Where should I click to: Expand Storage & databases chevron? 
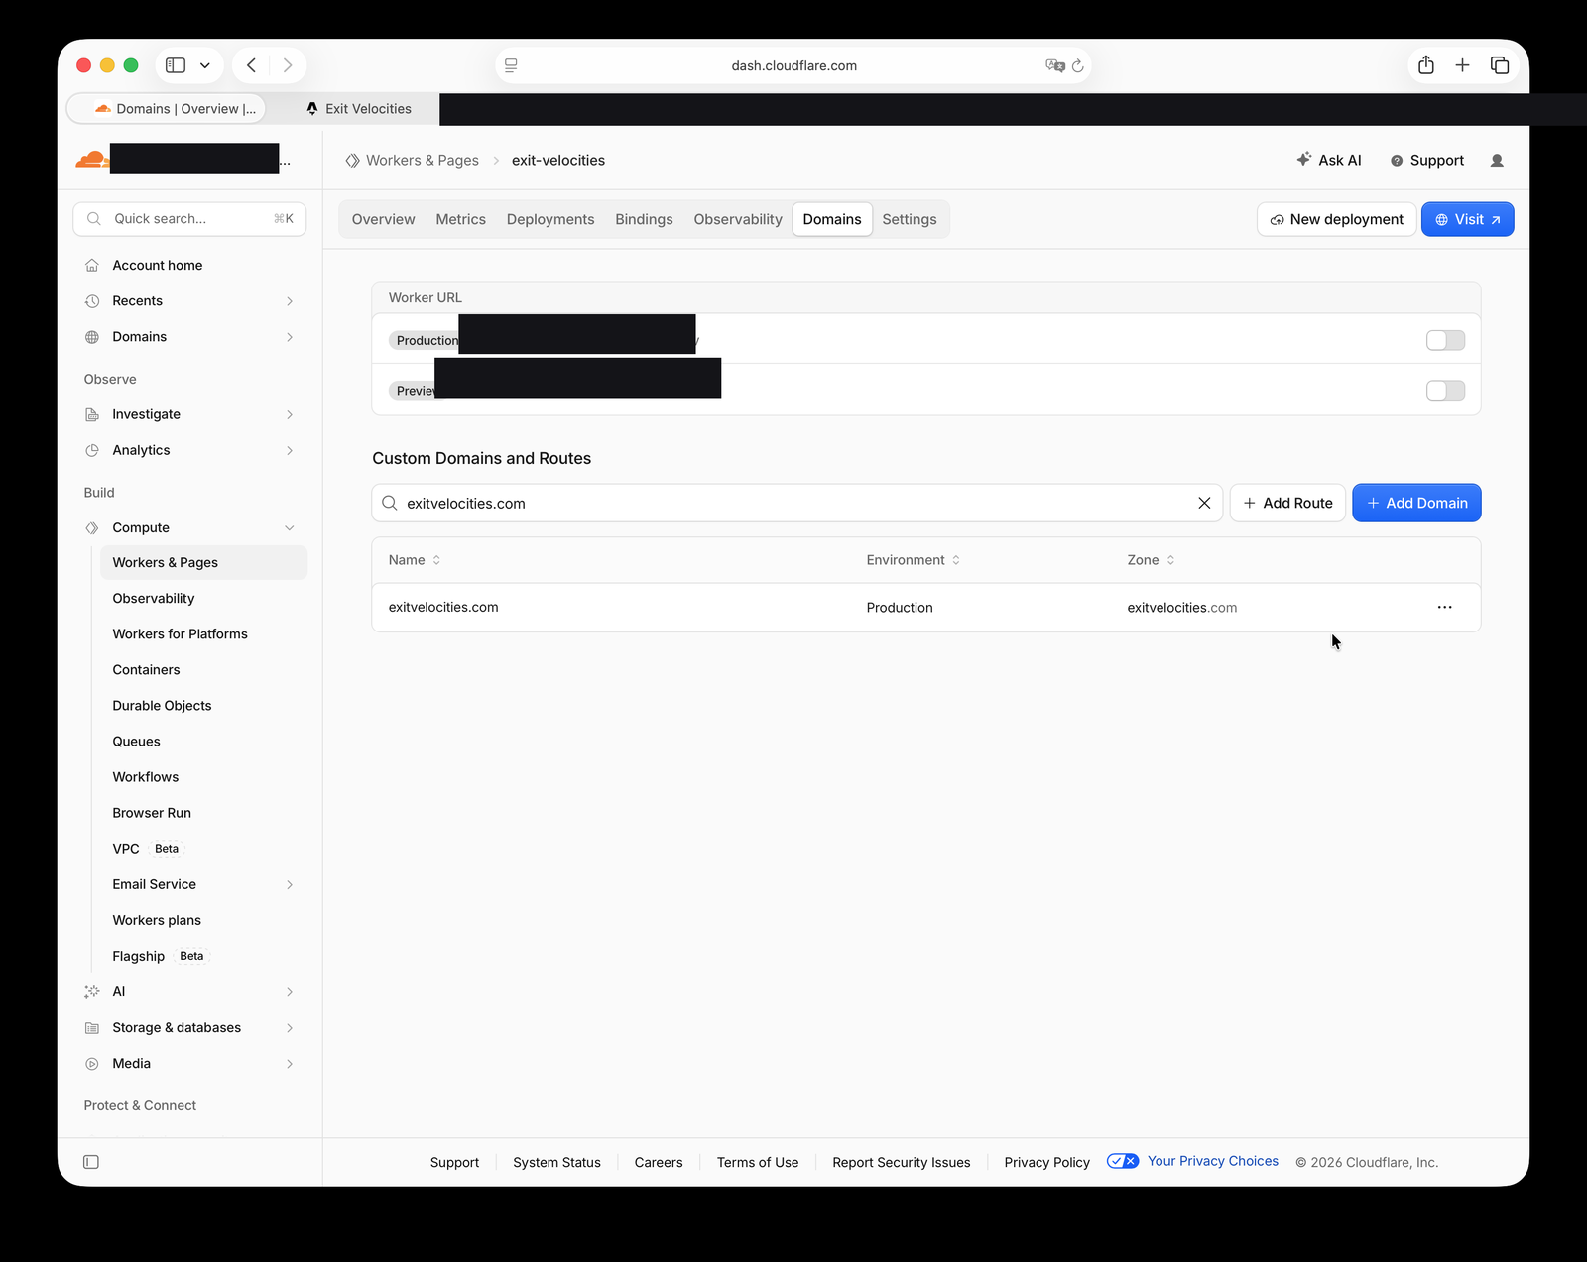pyautogui.click(x=290, y=1028)
